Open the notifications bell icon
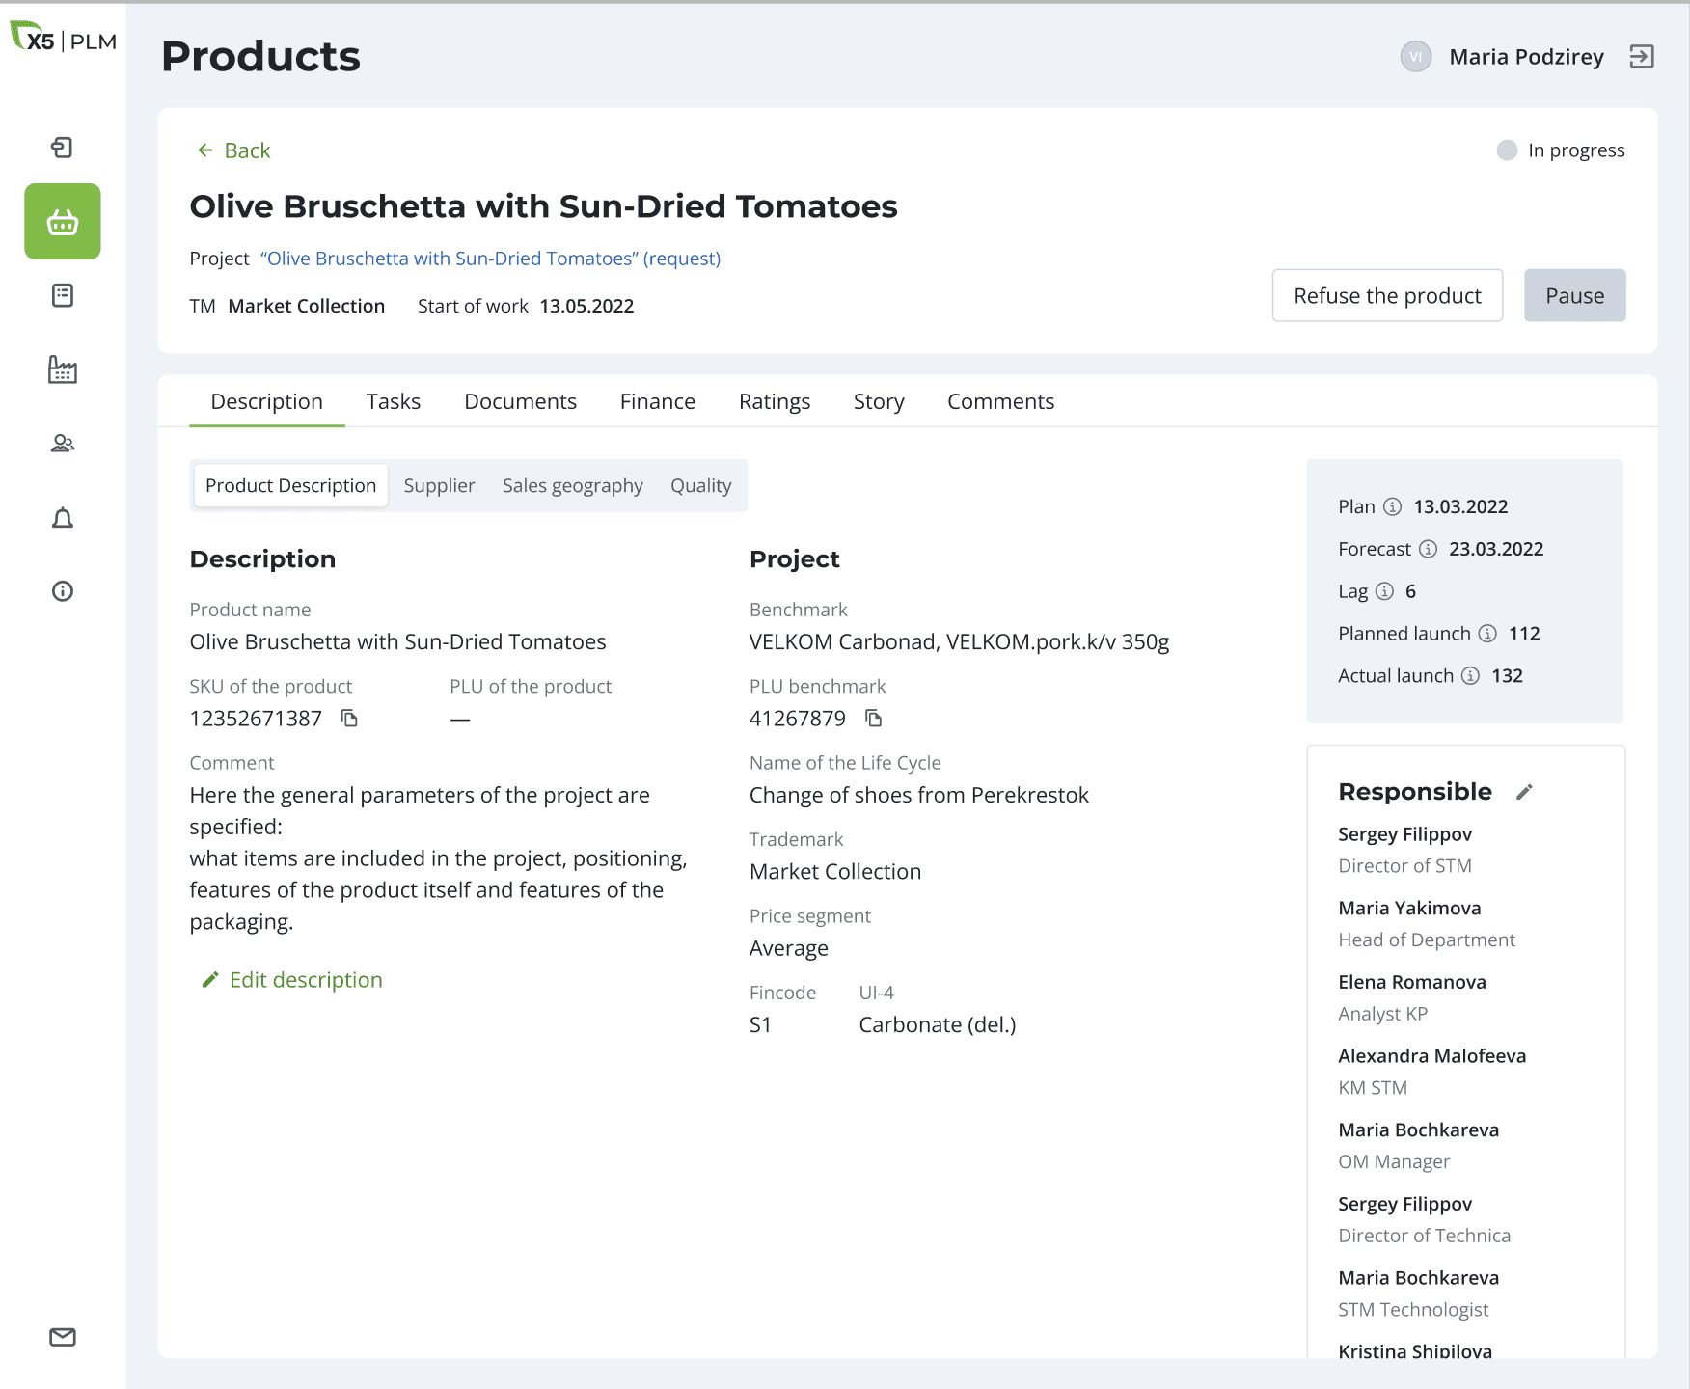1690x1389 pixels. (x=63, y=518)
